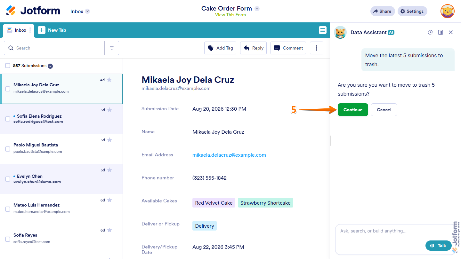Click the Strawberry Shortcake tag

click(265, 203)
